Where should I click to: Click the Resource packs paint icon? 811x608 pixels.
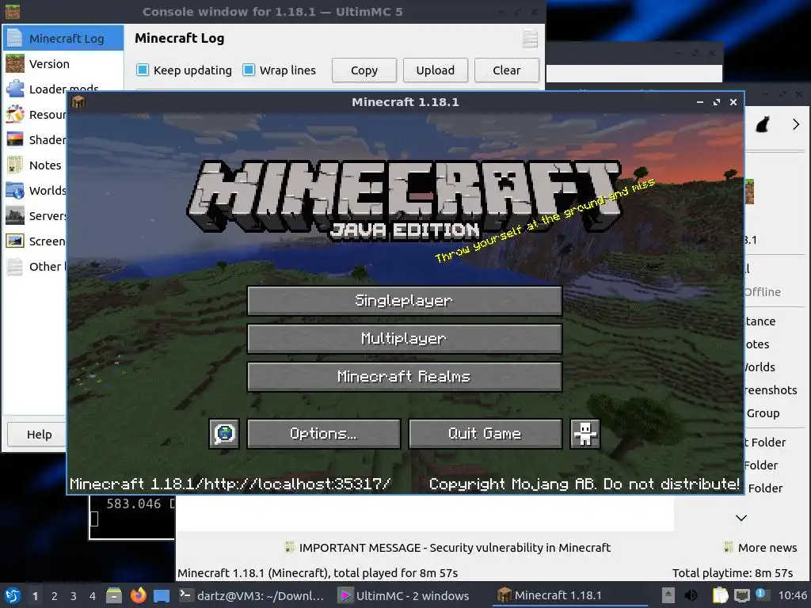coord(15,114)
